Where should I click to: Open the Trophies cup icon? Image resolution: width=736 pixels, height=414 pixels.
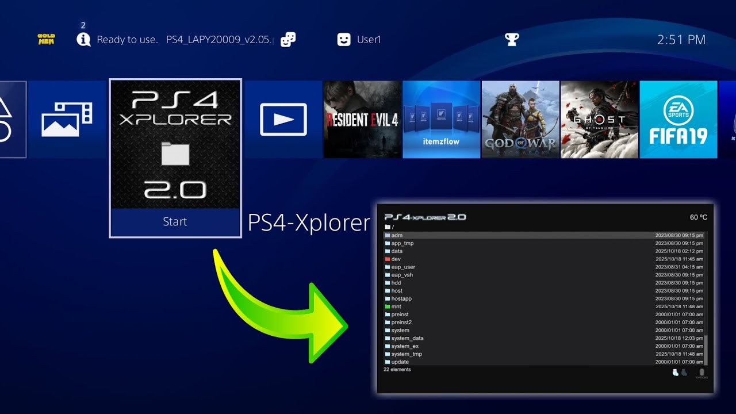511,40
